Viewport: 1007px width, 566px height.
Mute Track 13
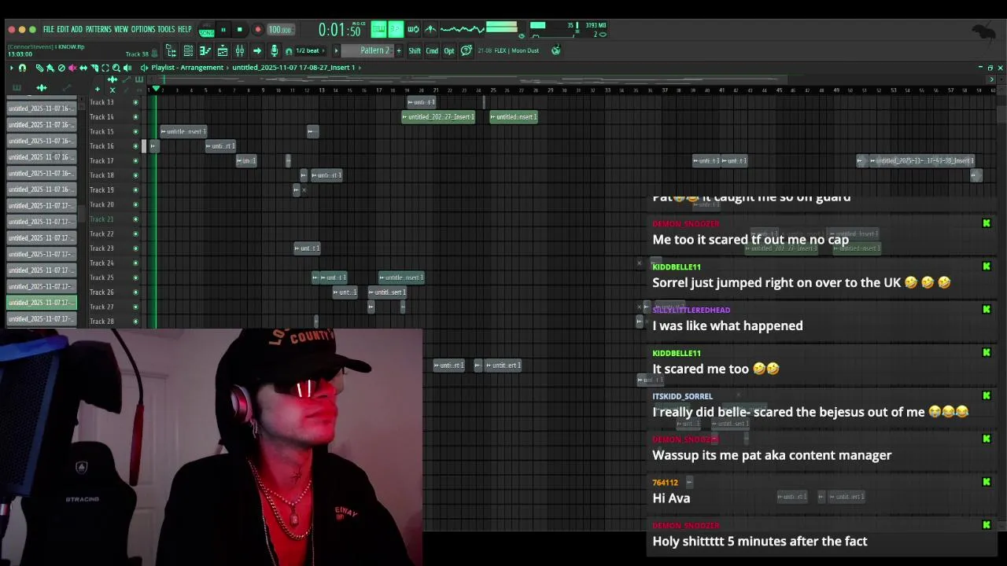coord(135,102)
